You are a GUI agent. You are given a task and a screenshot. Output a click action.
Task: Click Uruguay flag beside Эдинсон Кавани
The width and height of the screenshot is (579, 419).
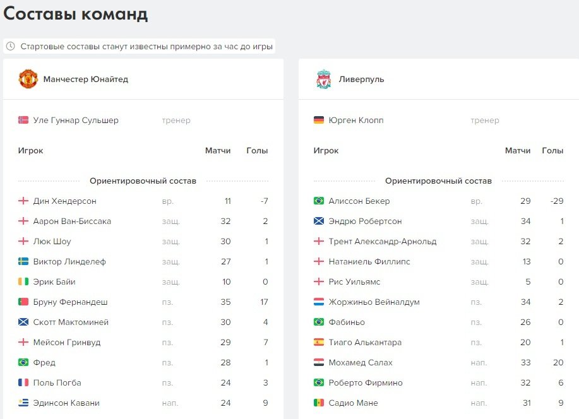(23, 403)
